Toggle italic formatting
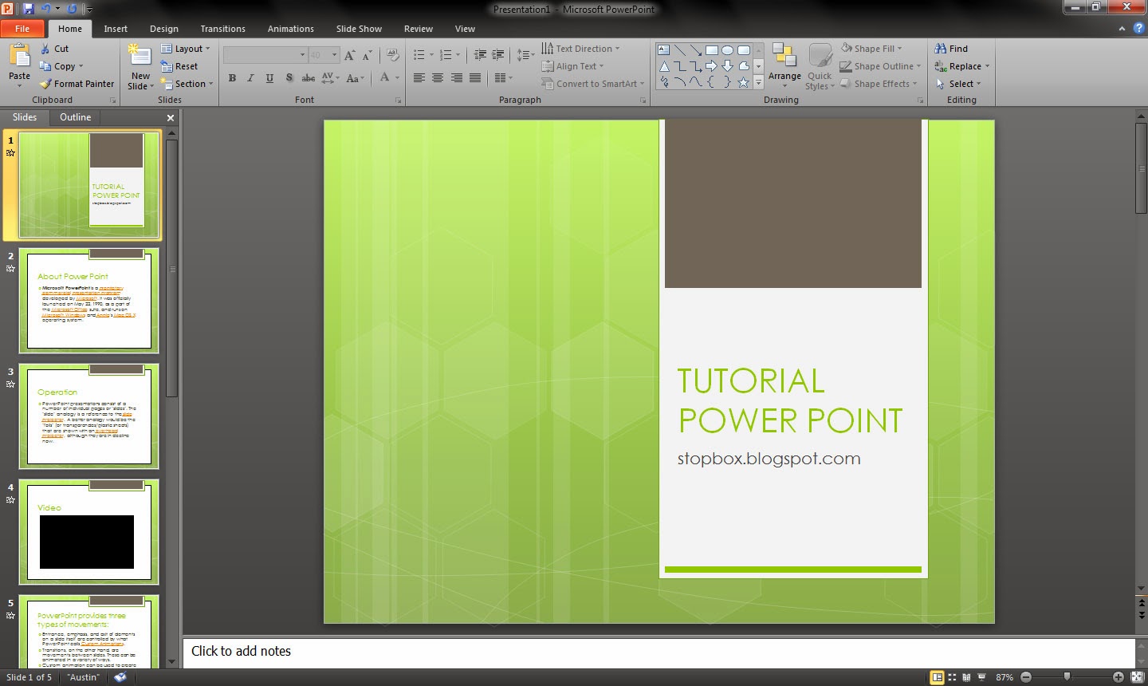The image size is (1148, 686). pyautogui.click(x=250, y=78)
